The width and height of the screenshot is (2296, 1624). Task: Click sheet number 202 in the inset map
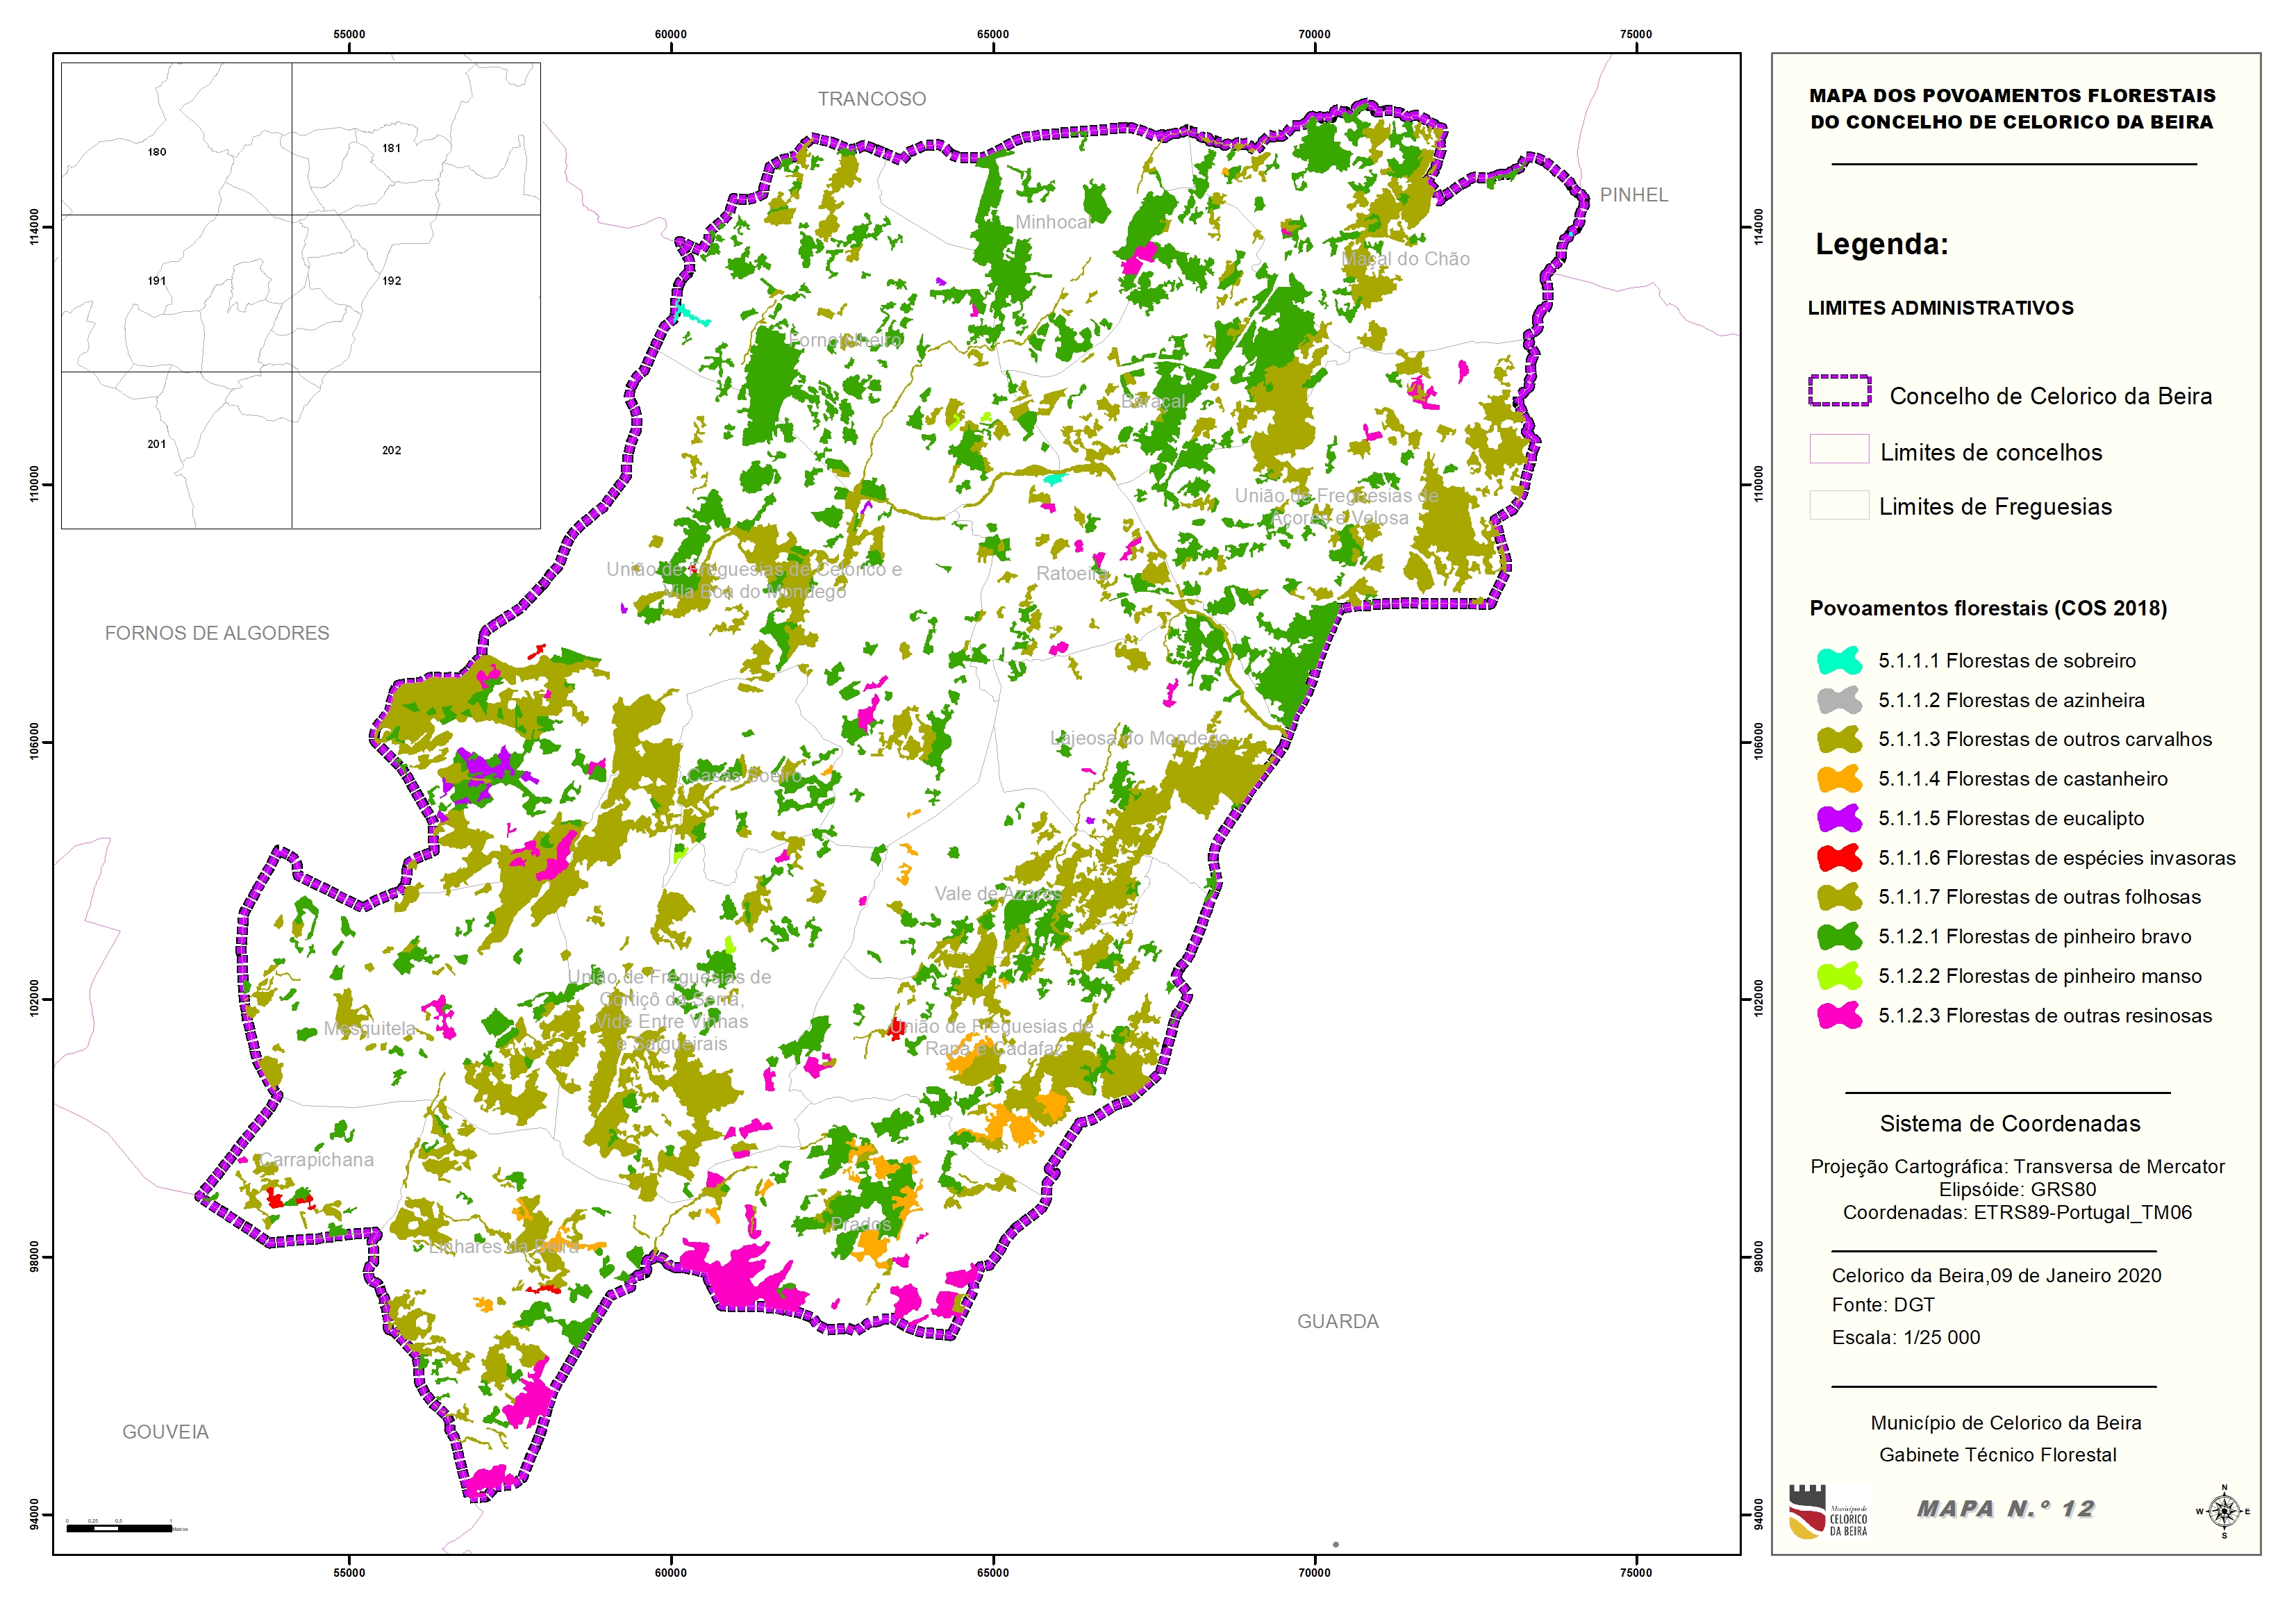(x=391, y=450)
